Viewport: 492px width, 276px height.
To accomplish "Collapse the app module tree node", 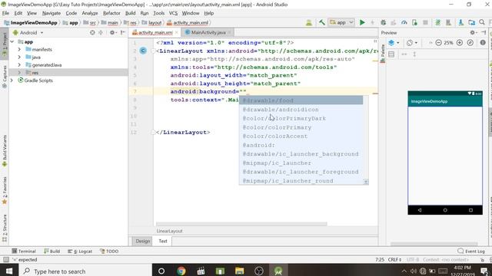I will click(x=12, y=41).
